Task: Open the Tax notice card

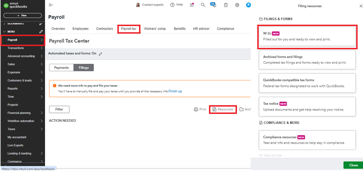Action: coord(307,107)
